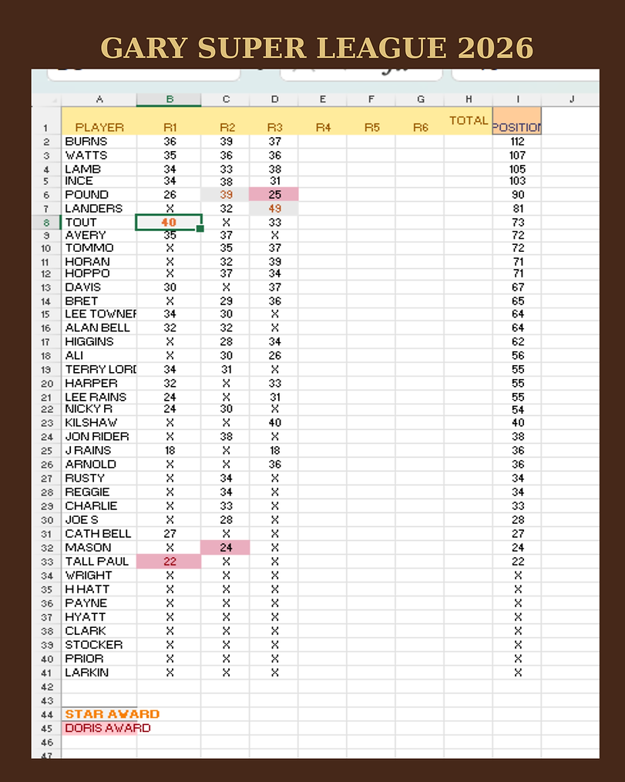The width and height of the screenshot is (625, 782).
Task: Select the LAMB player cell
Action: point(99,169)
